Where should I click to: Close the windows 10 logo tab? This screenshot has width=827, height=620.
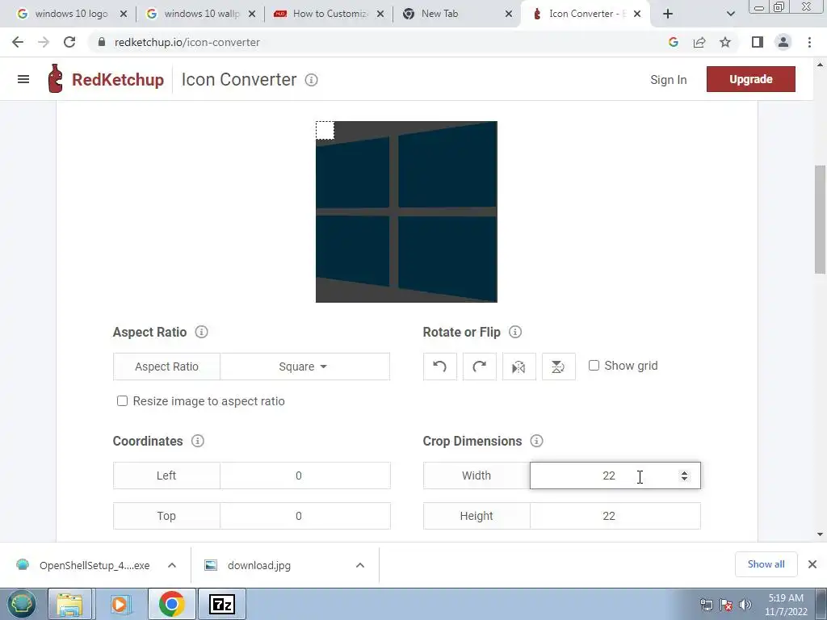pos(124,15)
